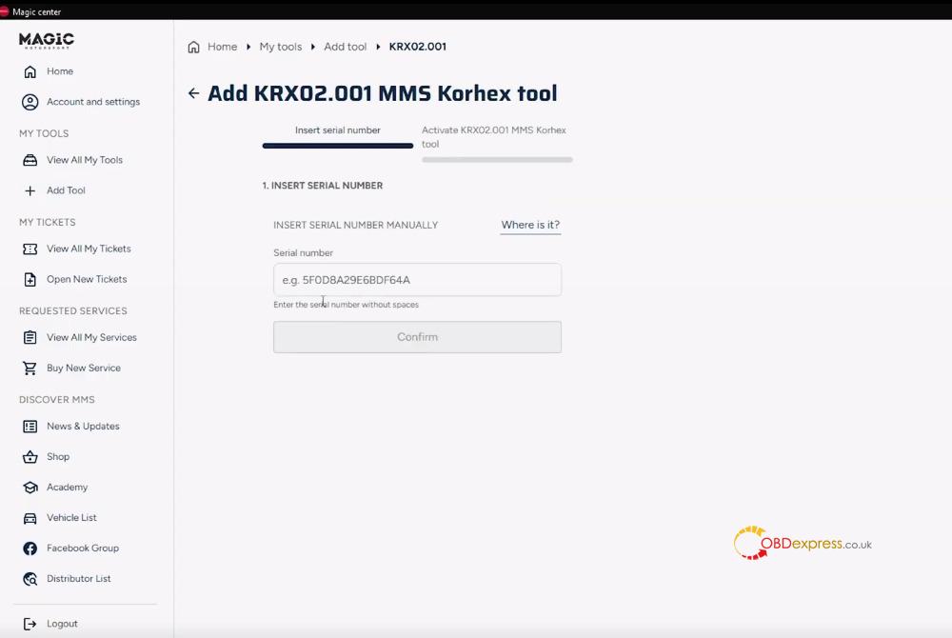Click the View All My Services clipboard icon
Image resolution: width=952 pixels, height=638 pixels.
[x=30, y=337]
